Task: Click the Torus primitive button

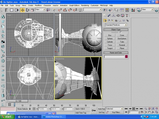Action: coord(110,45)
